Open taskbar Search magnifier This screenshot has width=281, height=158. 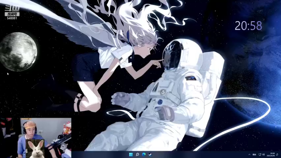pos(137,154)
